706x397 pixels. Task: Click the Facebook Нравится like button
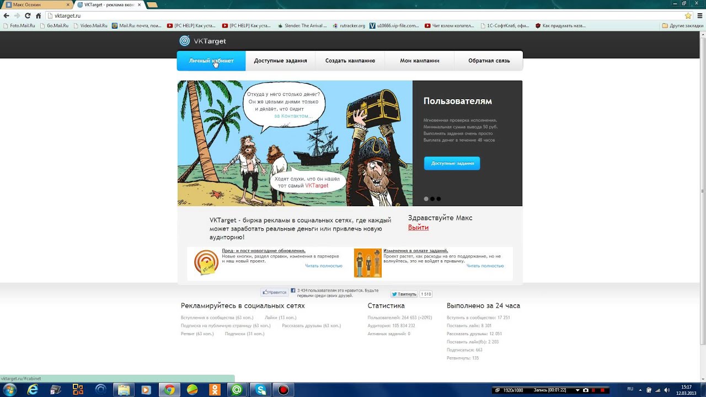tap(275, 292)
